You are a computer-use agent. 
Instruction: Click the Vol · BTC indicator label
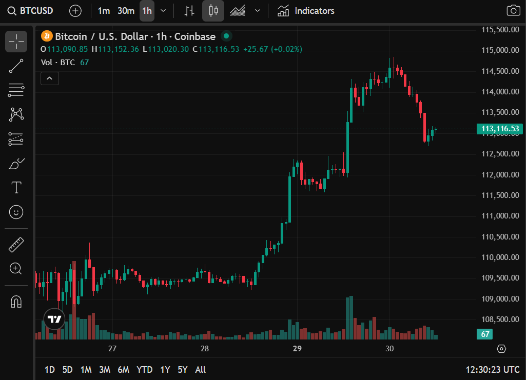pyautogui.click(x=58, y=63)
